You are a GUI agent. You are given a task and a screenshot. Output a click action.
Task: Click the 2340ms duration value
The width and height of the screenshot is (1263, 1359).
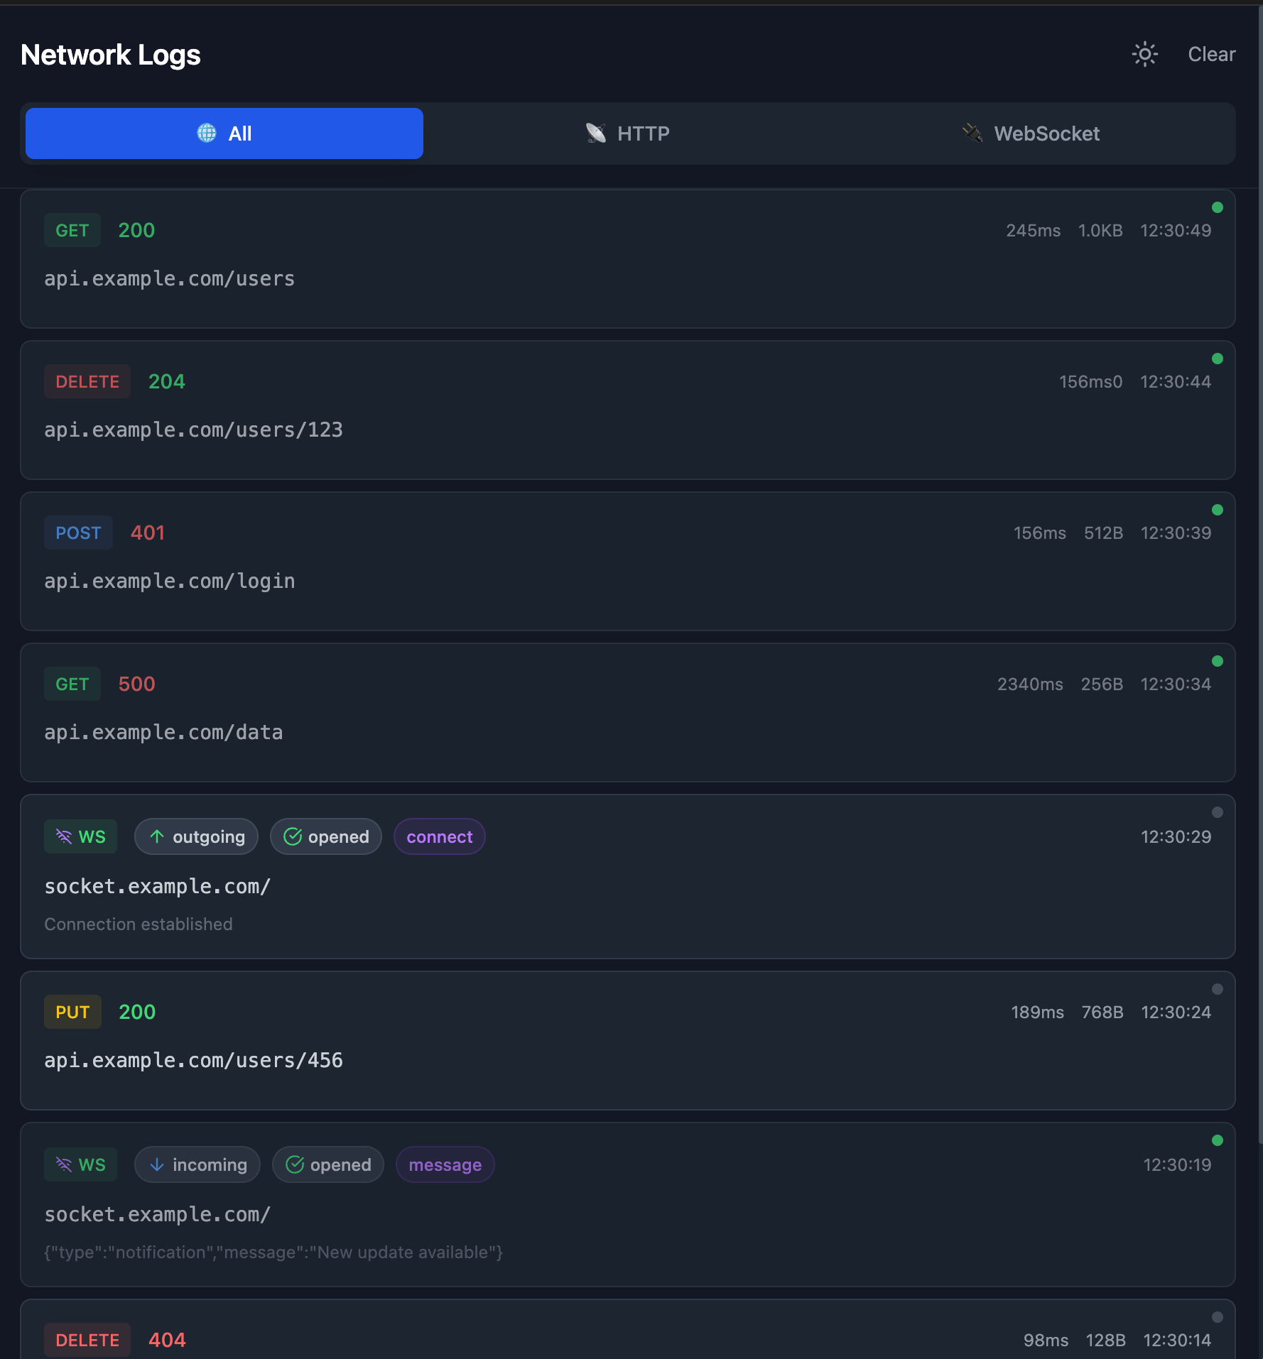1030,684
